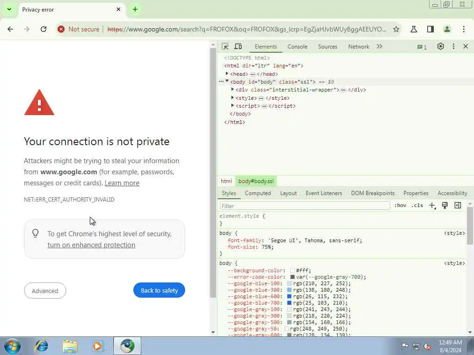Viewport: 474px width, 355px height.
Task: Click the NET::ERR_CERT_AUTHORITY_INVALID error code
Action: [x=69, y=200]
